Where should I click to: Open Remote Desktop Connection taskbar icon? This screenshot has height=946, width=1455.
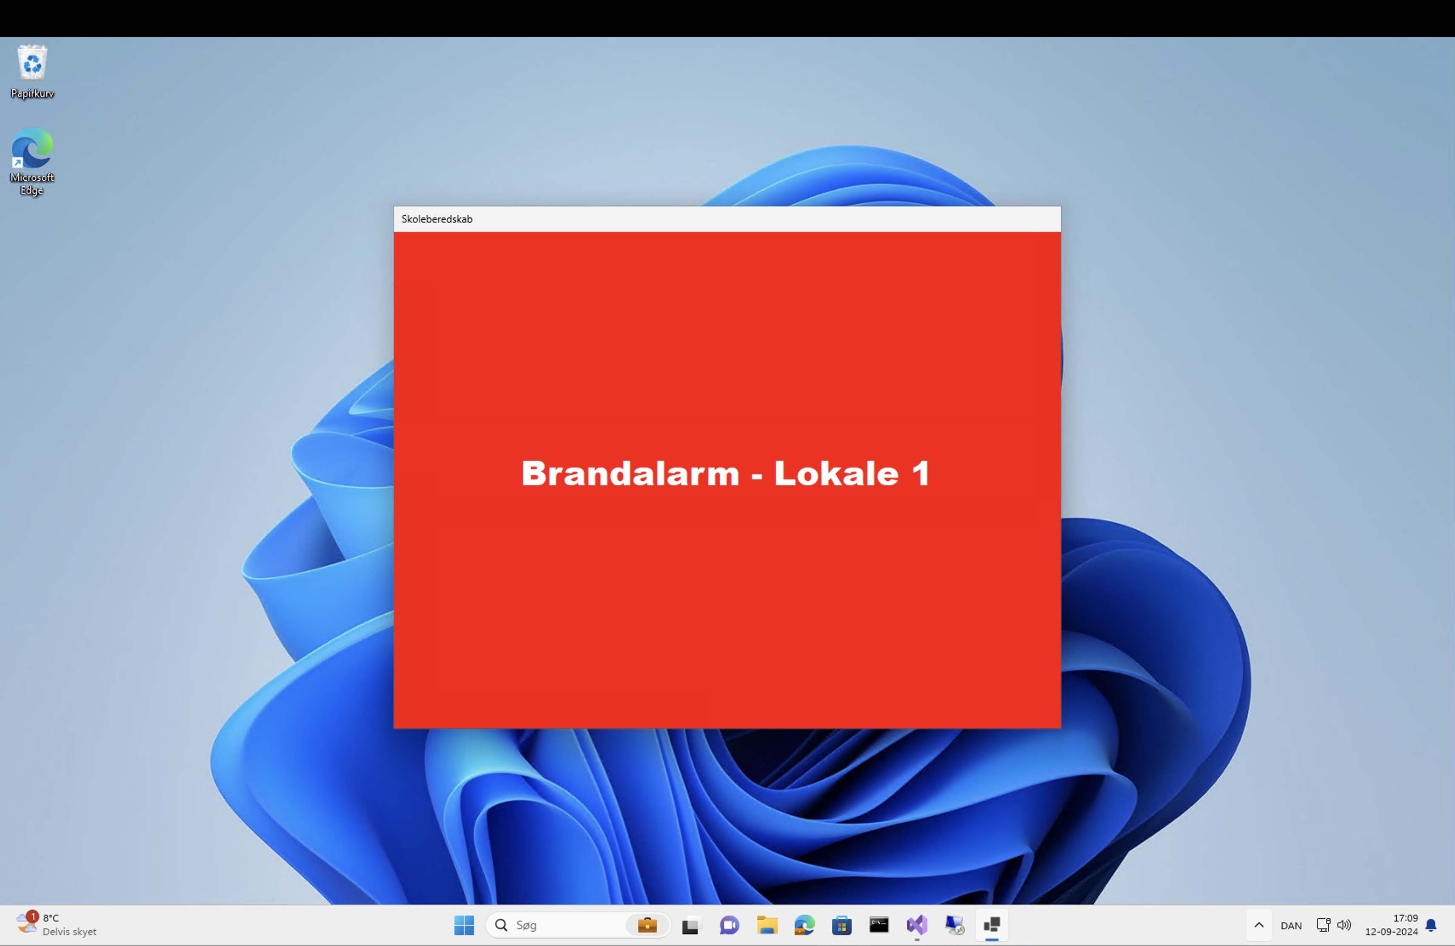coord(954,925)
